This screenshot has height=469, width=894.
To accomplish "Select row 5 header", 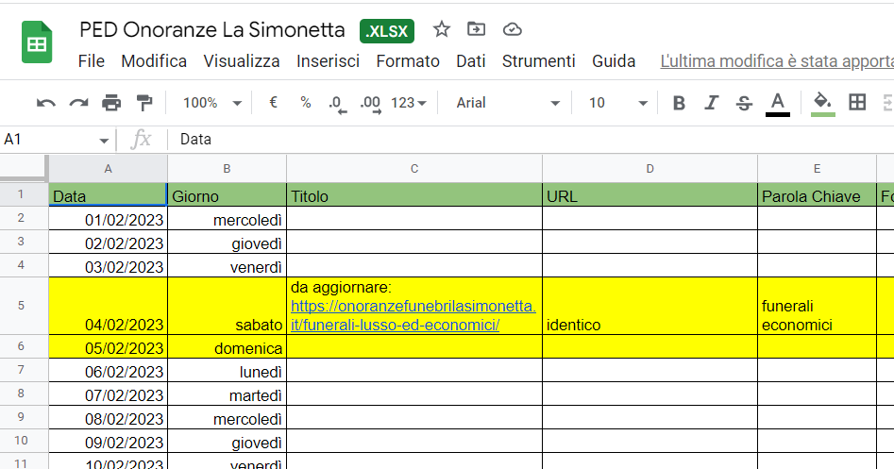I will click(x=21, y=306).
